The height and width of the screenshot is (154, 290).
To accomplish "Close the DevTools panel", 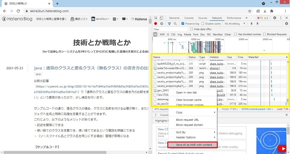I will pyautogui.click(x=286, y=18).
